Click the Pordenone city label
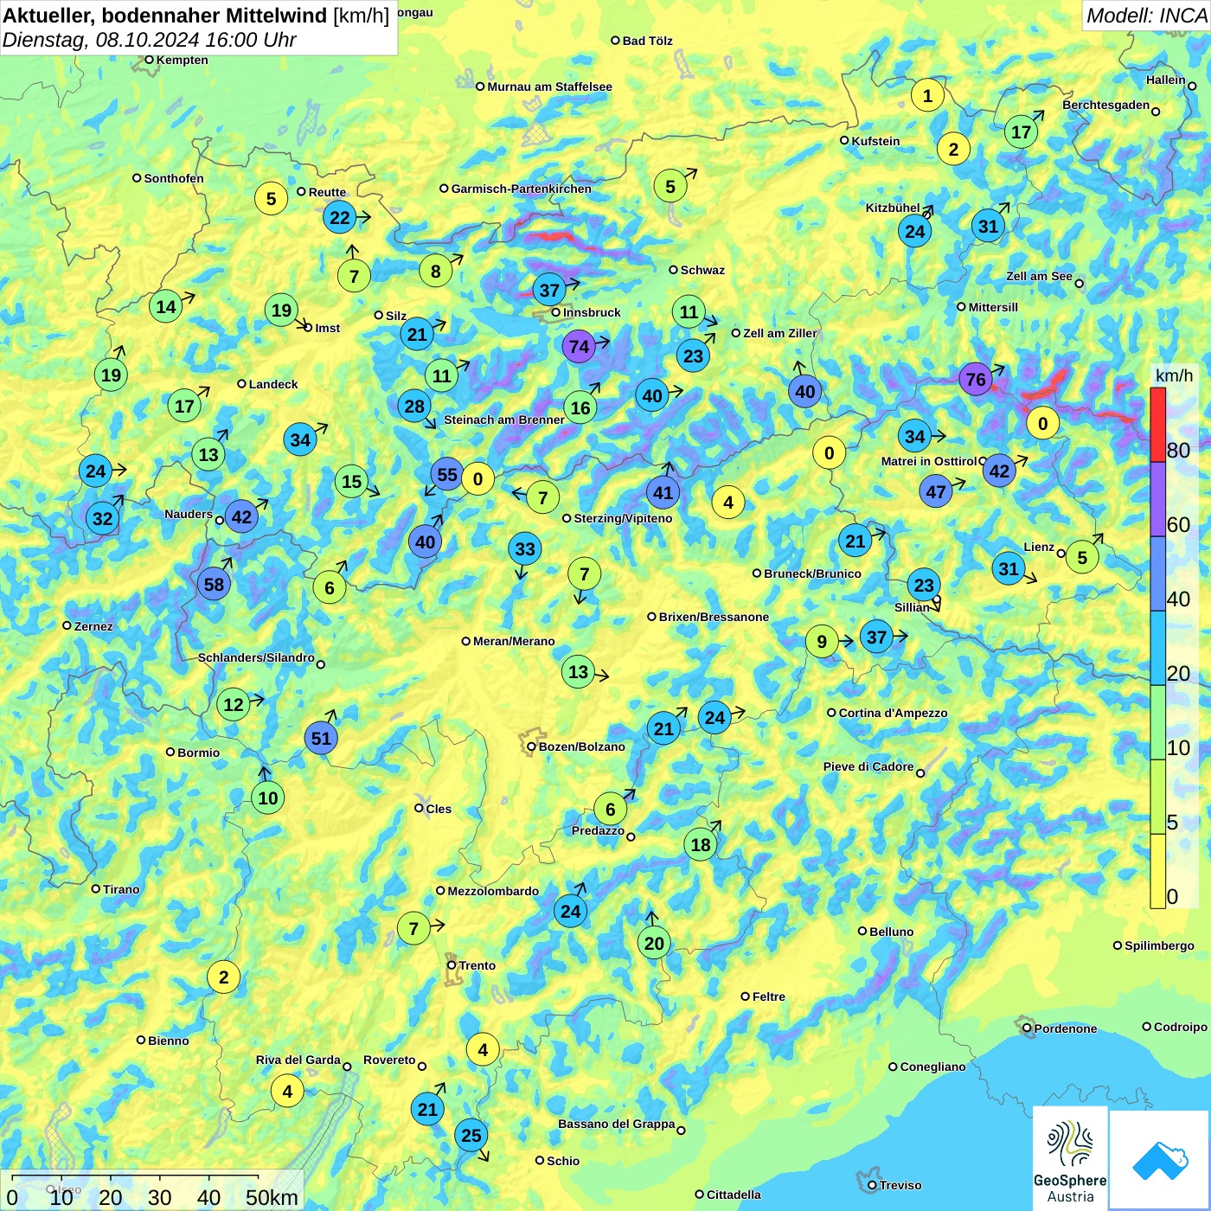1211x1211 pixels. pyautogui.click(x=1066, y=1028)
